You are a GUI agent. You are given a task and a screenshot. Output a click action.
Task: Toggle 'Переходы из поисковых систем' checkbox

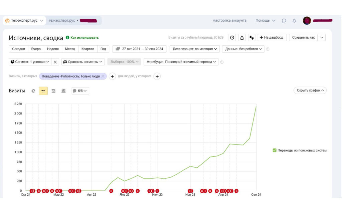(x=275, y=150)
